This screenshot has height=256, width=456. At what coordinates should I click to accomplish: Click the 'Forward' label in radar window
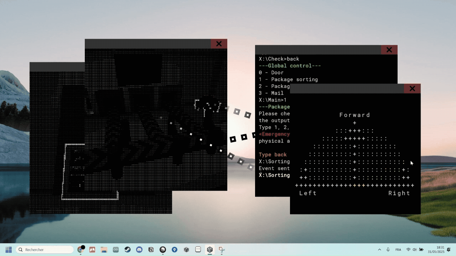tap(355, 115)
